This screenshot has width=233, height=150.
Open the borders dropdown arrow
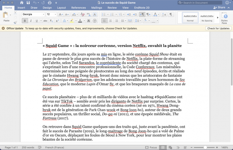click(x=157, y=21)
